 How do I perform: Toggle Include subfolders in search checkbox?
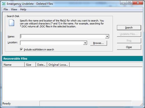21,50
